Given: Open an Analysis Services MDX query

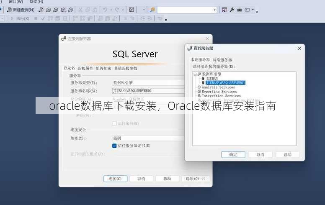Looking at the screenshot, I should 48,10.
